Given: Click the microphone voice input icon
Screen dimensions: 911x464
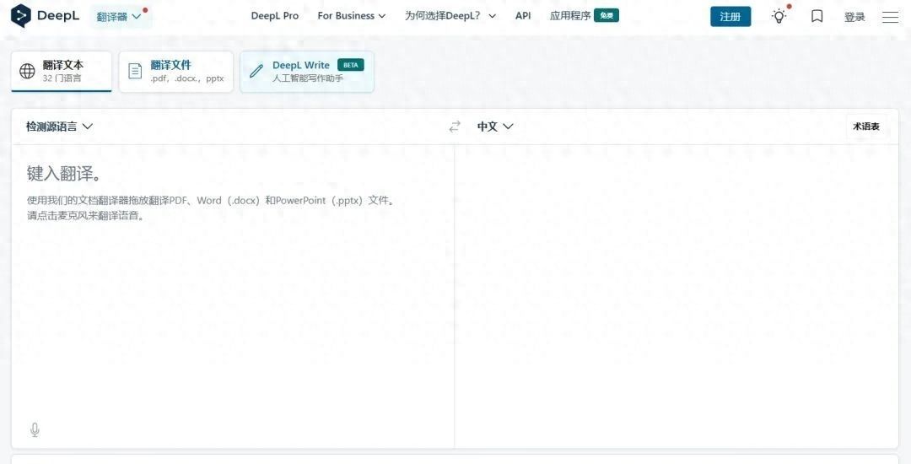Looking at the screenshot, I should point(35,429).
